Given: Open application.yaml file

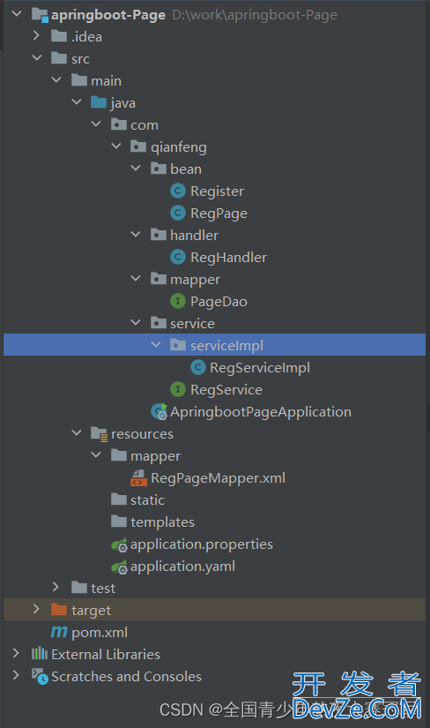Looking at the screenshot, I should coord(182,567).
